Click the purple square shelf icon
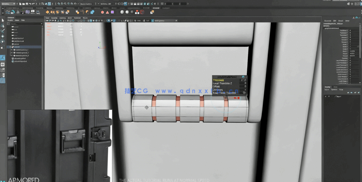This screenshot has height=182, width=362. [112, 12]
